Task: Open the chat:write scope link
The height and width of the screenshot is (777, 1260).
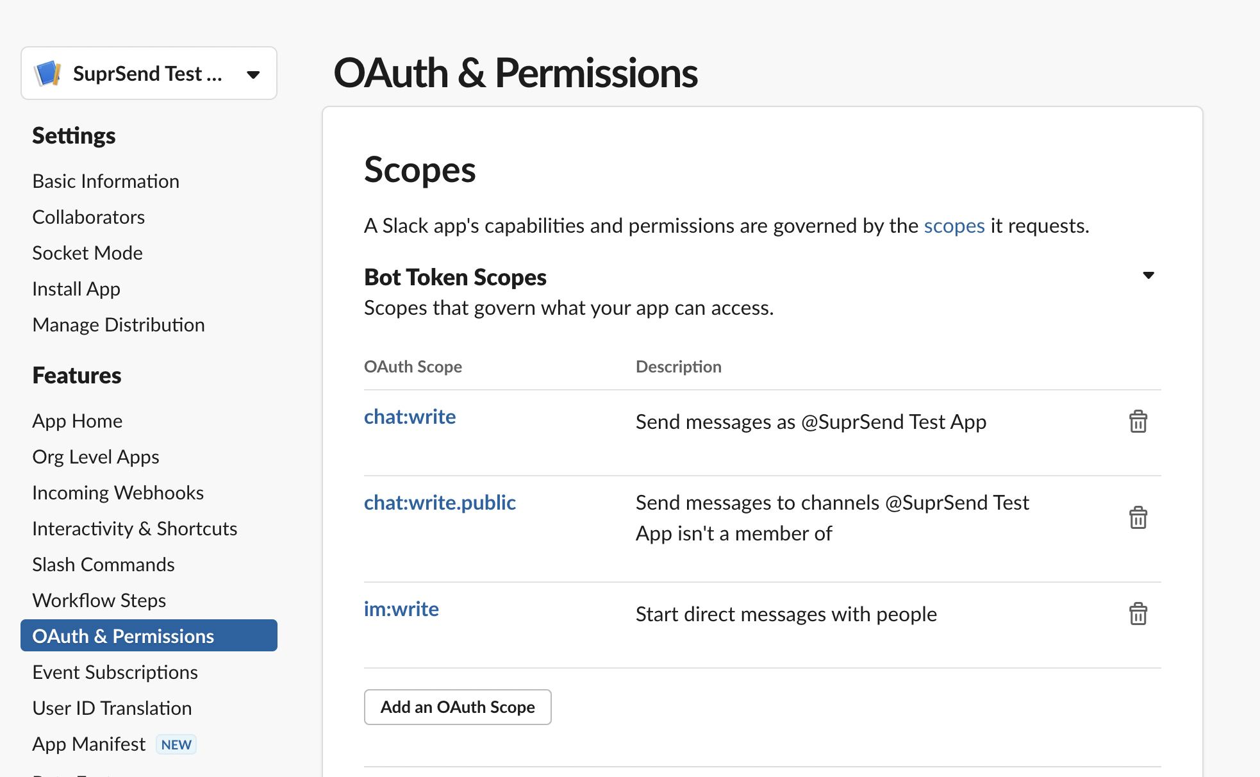Action: [x=410, y=417]
